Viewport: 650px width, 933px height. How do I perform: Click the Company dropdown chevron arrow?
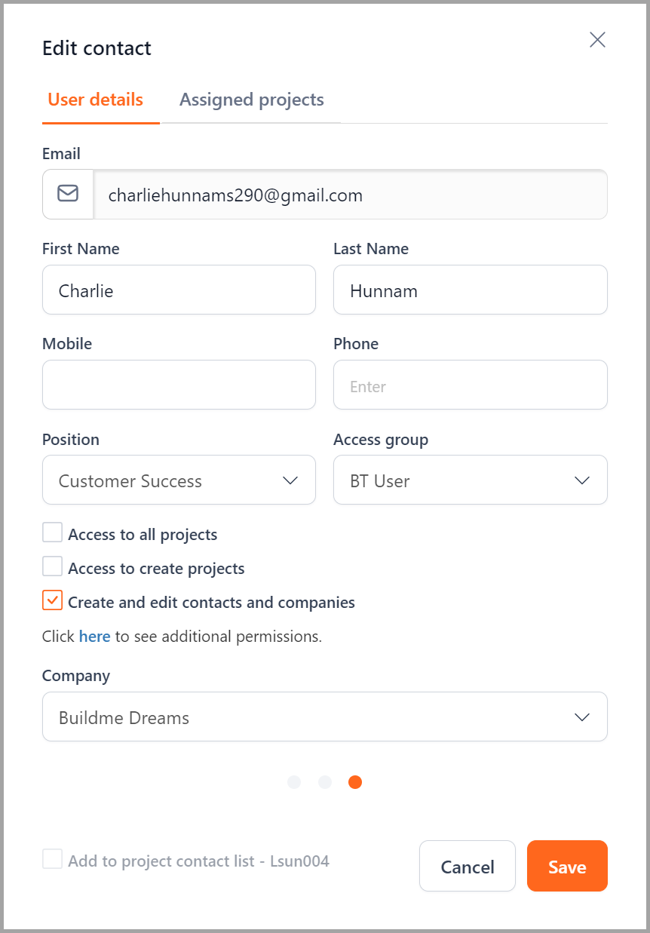(582, 717)
